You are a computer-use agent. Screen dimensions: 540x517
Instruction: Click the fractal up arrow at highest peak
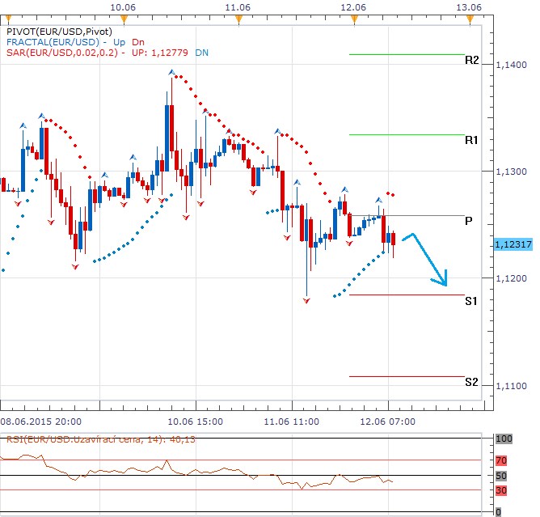point(171,72)
